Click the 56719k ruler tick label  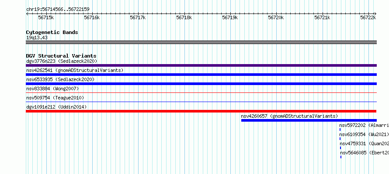pos(230,17)
